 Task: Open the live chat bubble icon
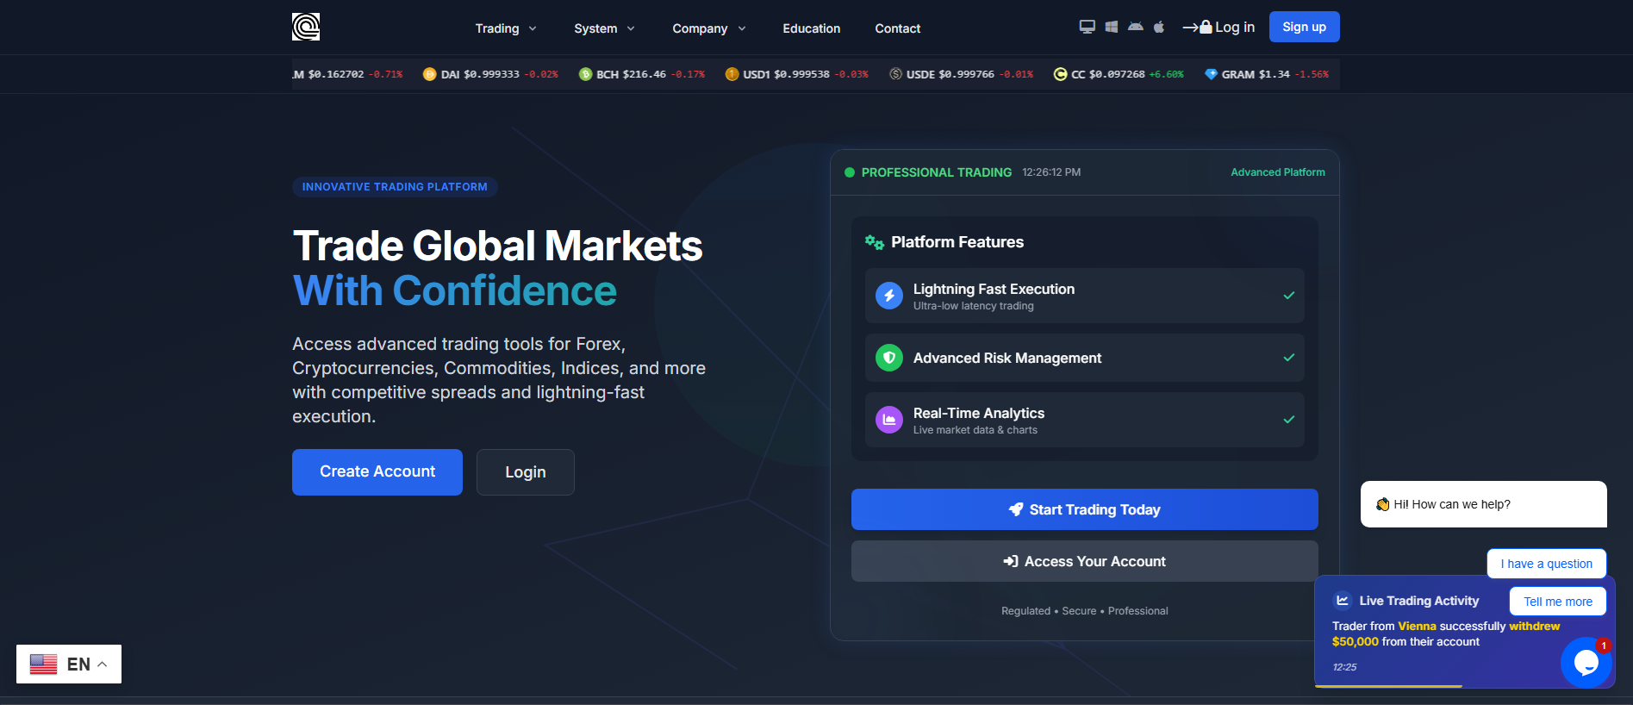1586,662
